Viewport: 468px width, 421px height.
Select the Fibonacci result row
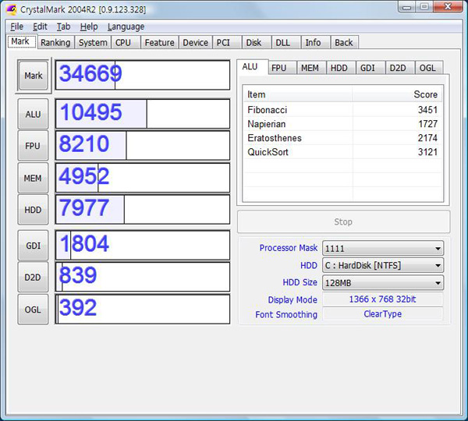tap(342, 110)
